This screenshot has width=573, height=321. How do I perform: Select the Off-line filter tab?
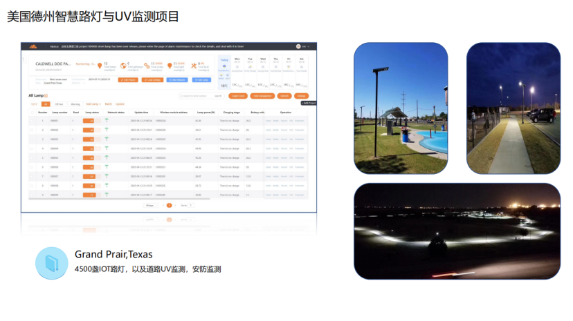[x=59, y=104]
